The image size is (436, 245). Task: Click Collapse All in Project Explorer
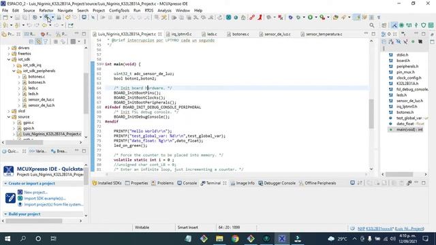pos(31,42)
